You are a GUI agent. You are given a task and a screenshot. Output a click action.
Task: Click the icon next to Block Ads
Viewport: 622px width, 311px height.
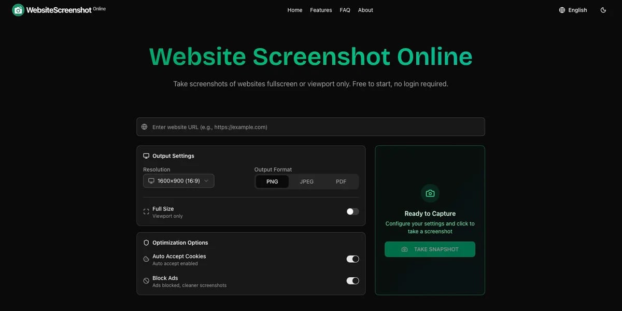(146, 280)
